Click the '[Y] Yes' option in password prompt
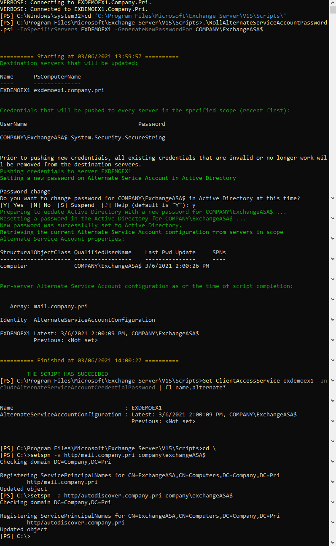 pos(12,205)
